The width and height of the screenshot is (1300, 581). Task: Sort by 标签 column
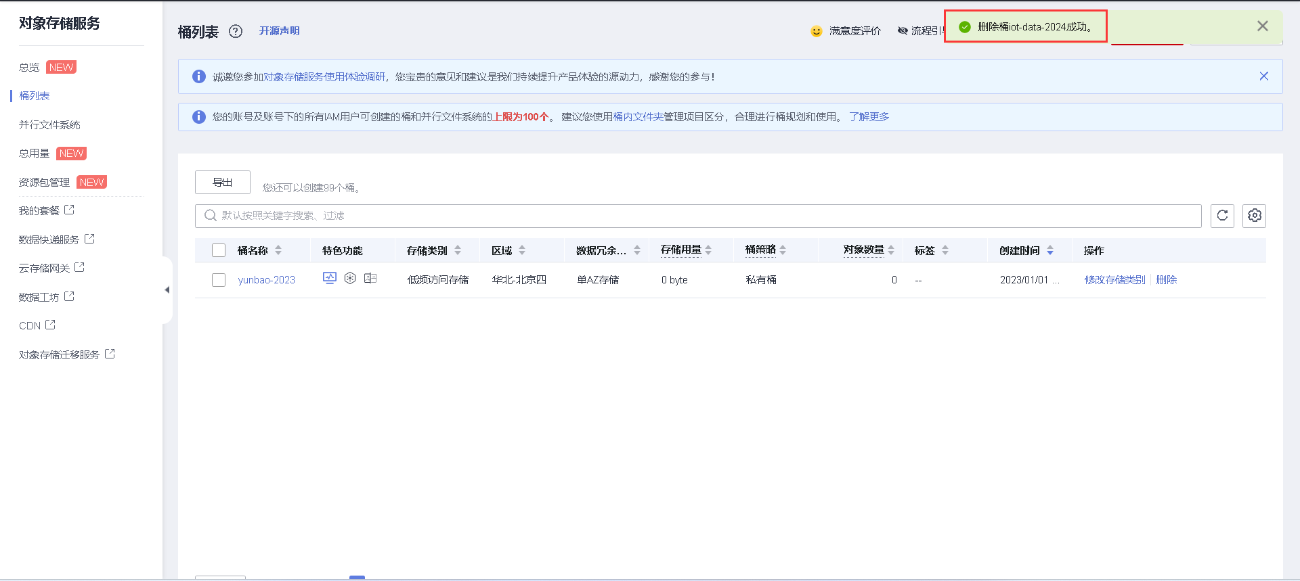pyautogui.click(x=945, y=250)
